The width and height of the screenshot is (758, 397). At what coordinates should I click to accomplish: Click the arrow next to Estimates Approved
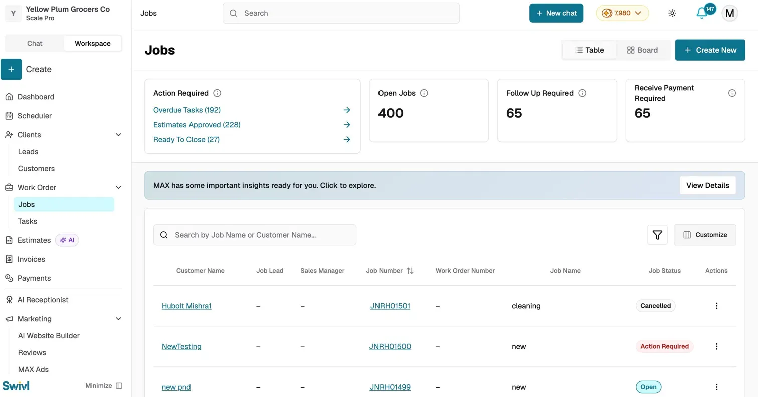coord(347,125)
